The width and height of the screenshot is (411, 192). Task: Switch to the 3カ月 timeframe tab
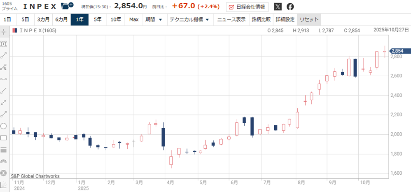tap(43, 19)
